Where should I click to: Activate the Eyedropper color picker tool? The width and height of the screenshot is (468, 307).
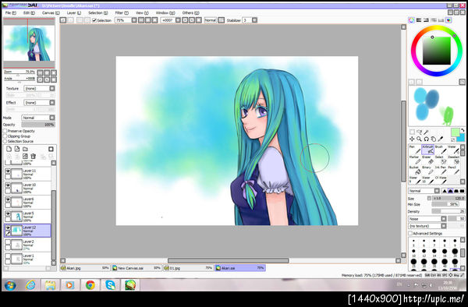tap(441, 139)
